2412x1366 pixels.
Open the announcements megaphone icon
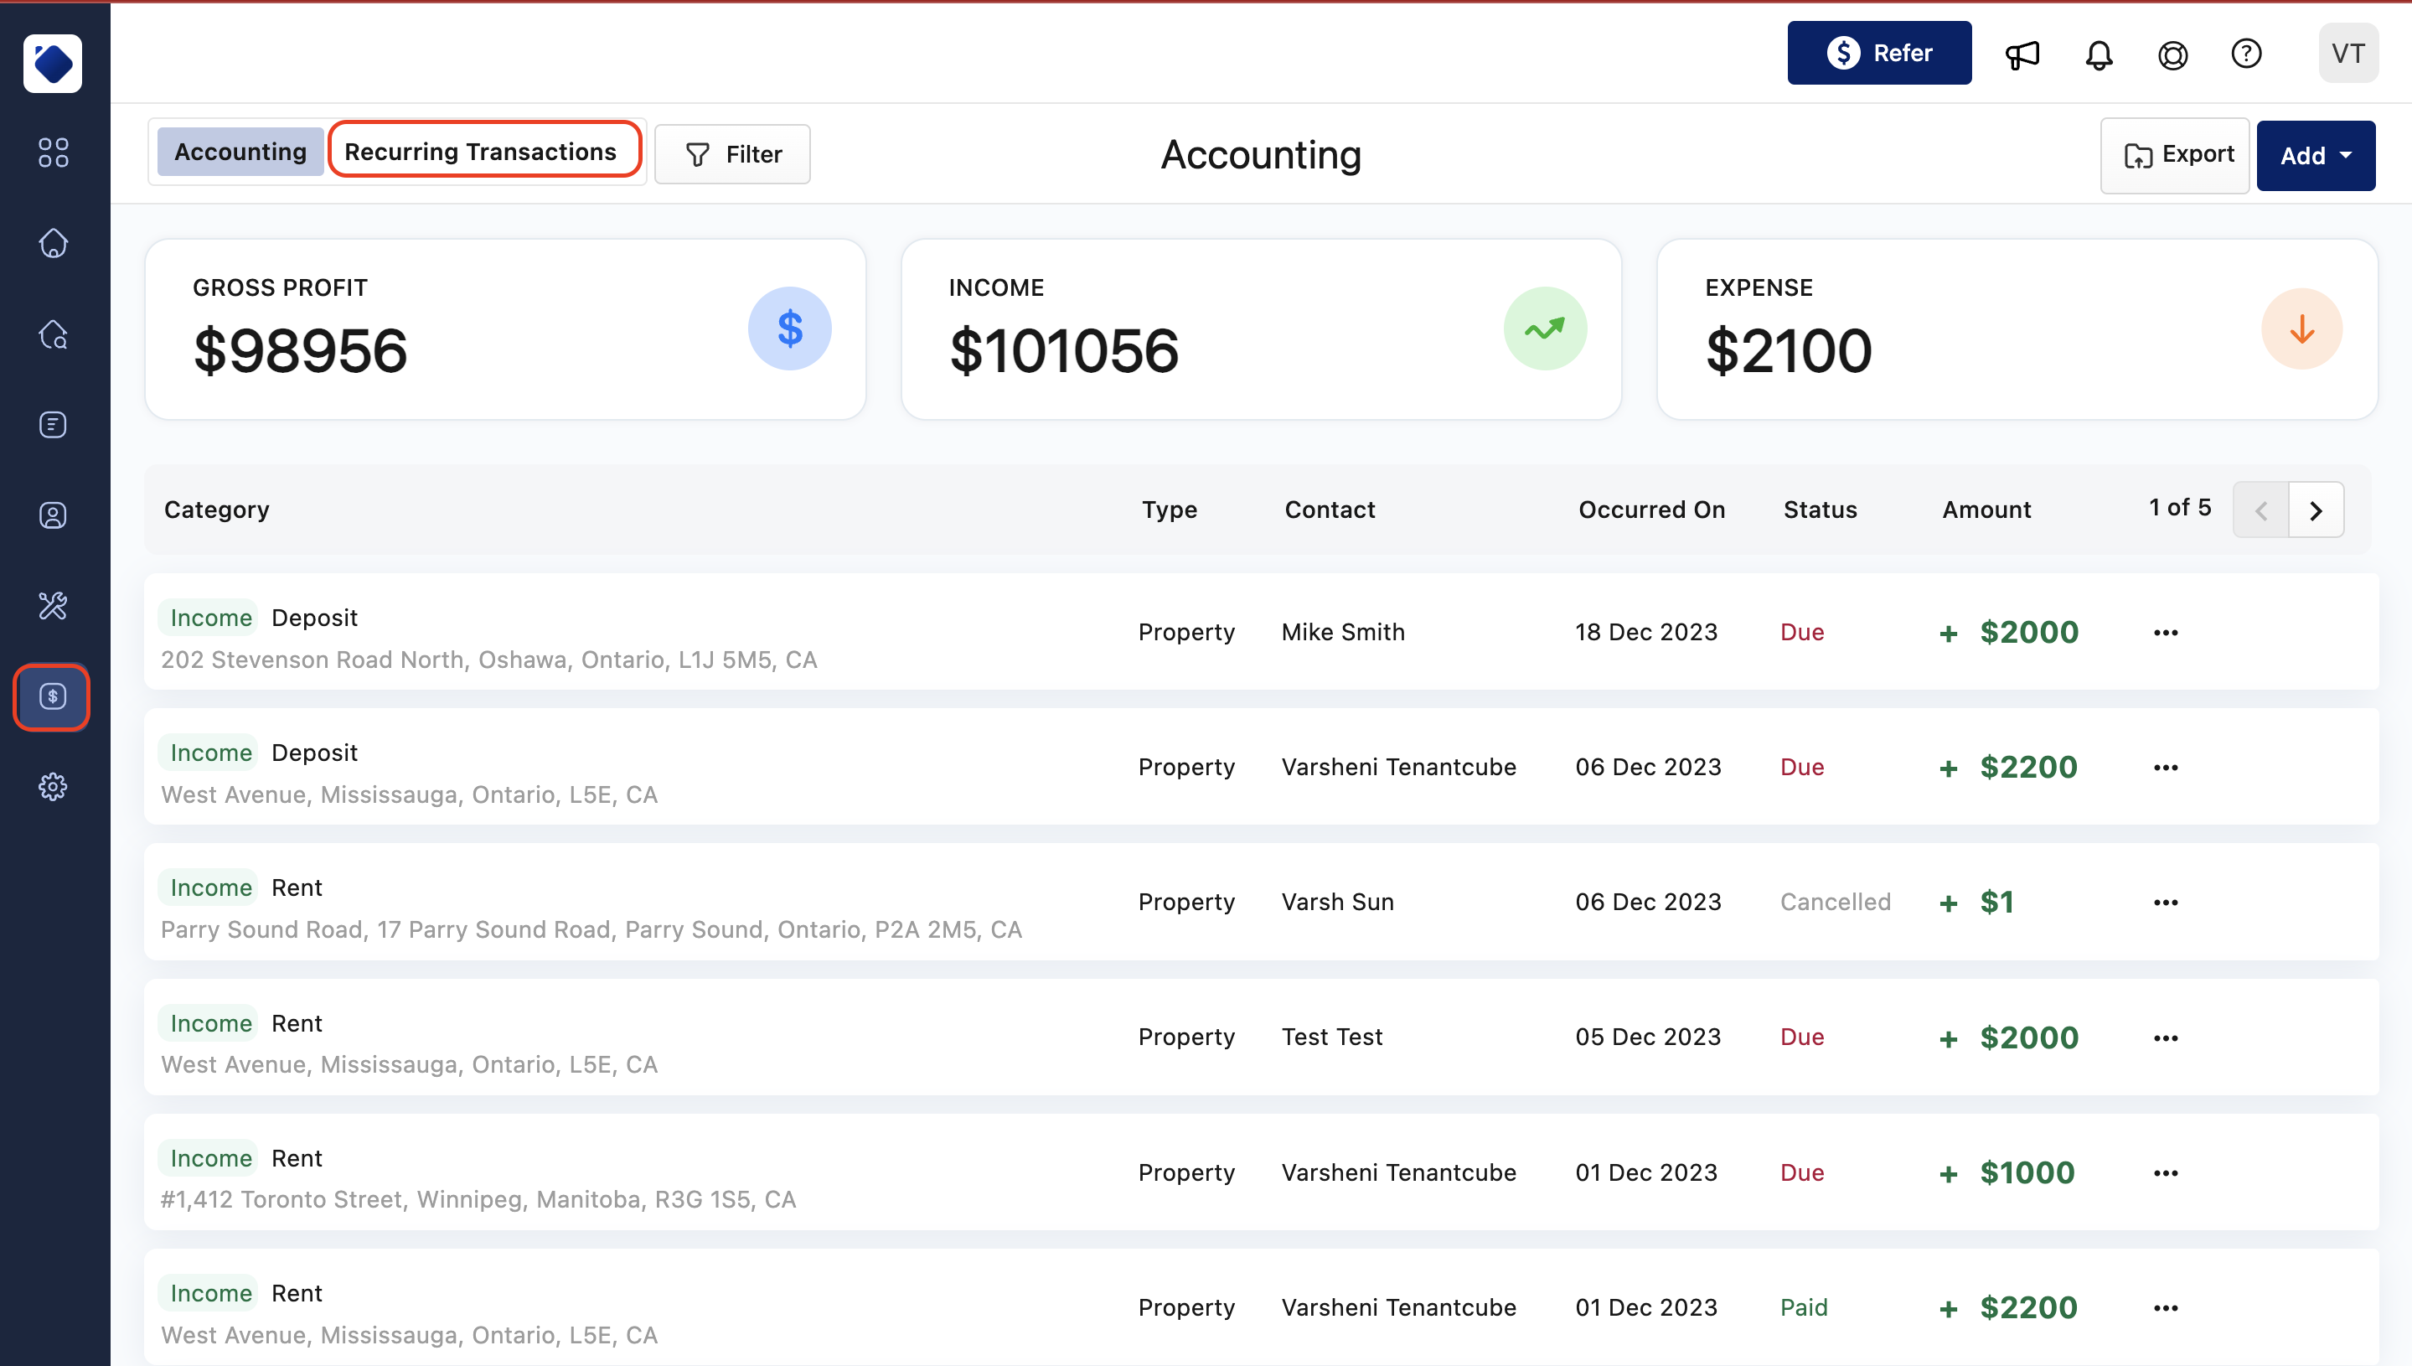[x=2022, y=54]
